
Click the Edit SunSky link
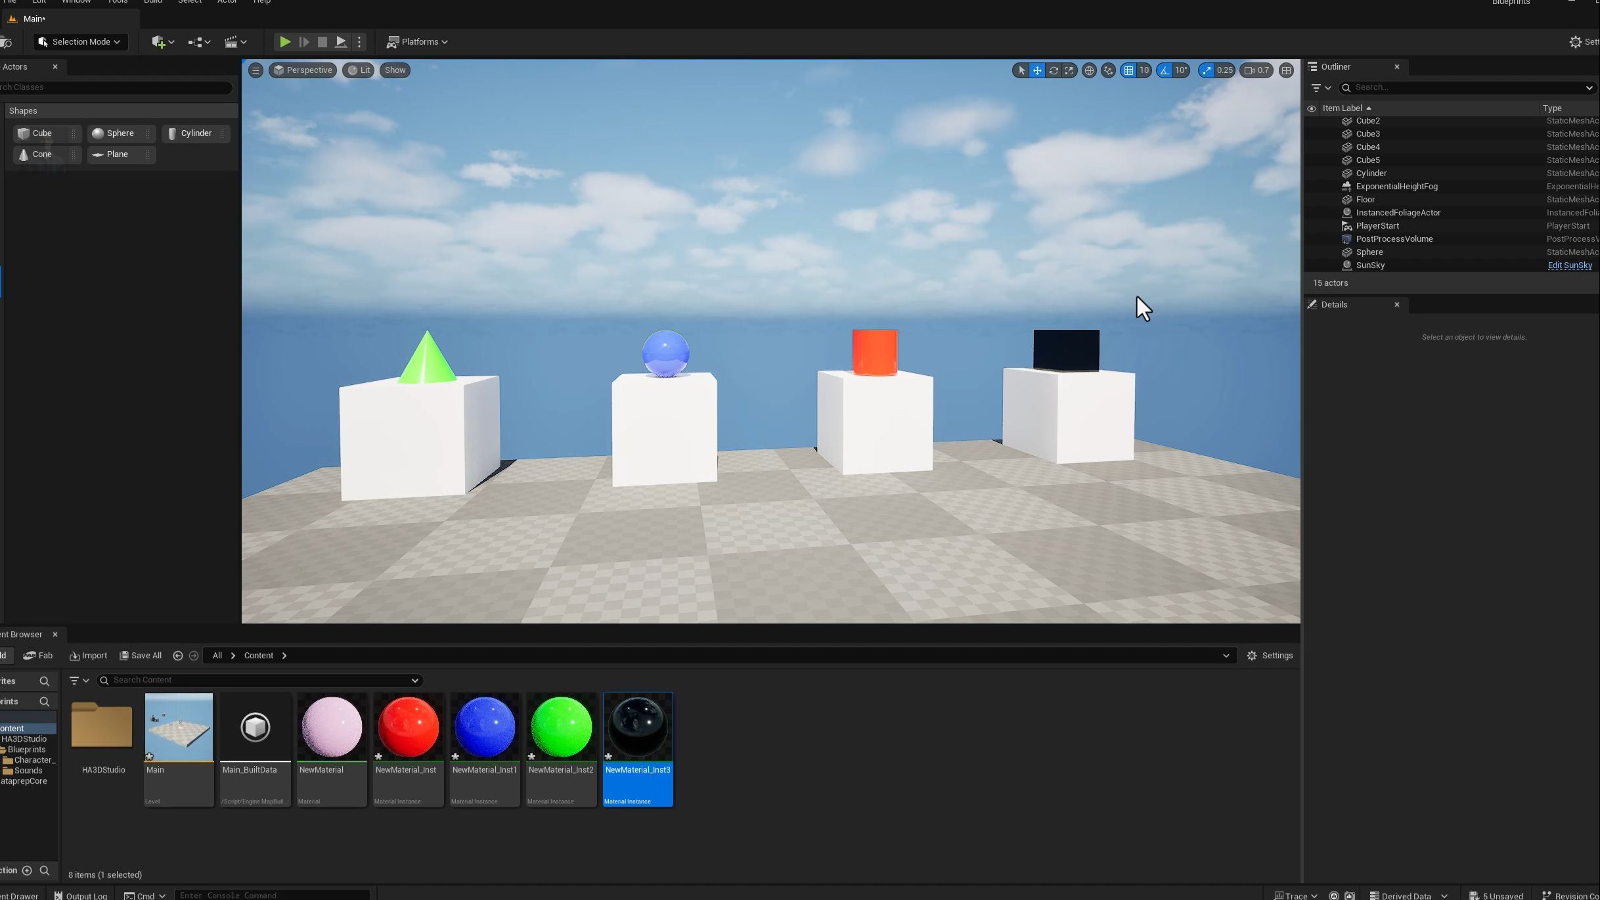coord(1569,265)
